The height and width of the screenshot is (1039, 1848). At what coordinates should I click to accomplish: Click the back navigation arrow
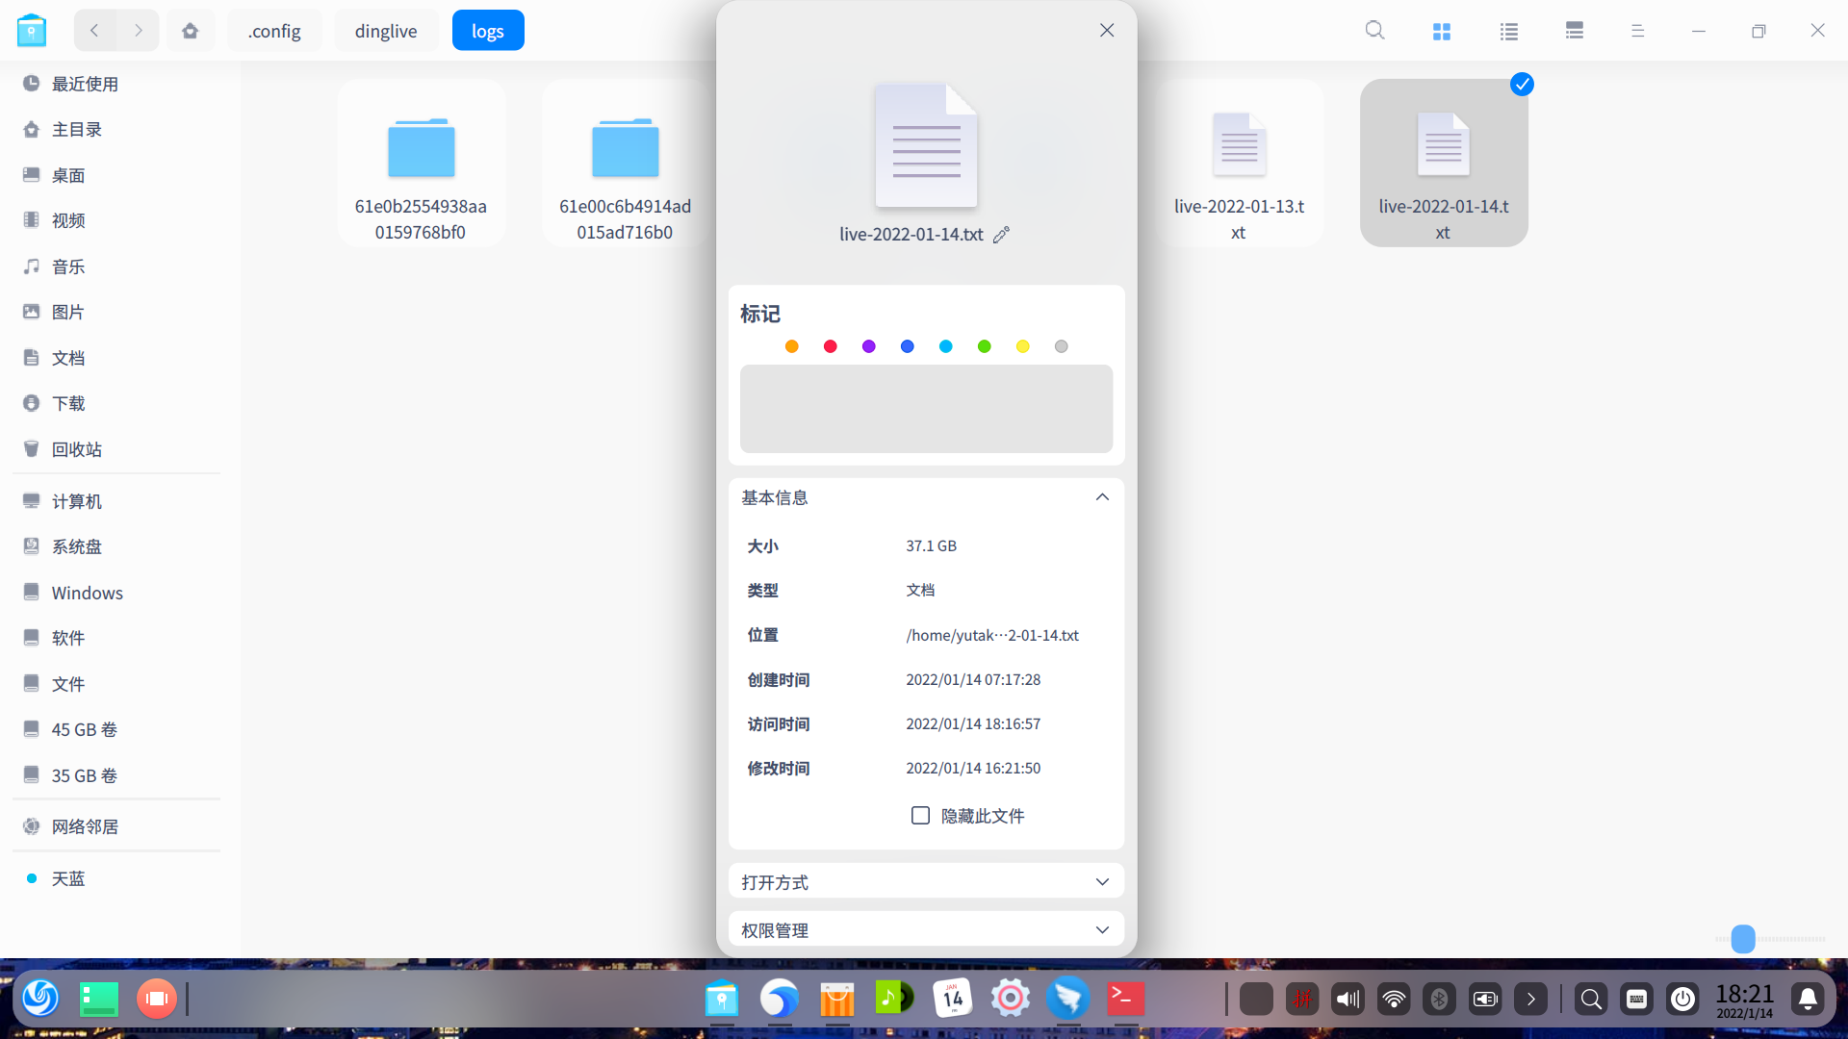pyautogui.click(x=94, y=30)
